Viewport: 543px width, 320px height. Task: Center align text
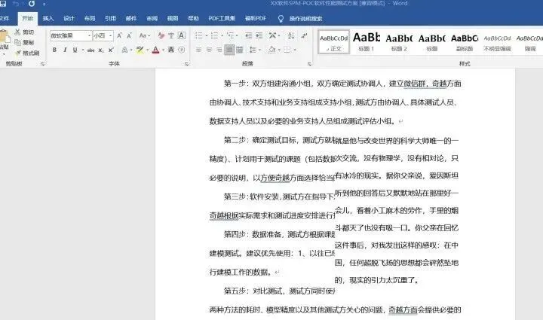click(x=209, y=50)
